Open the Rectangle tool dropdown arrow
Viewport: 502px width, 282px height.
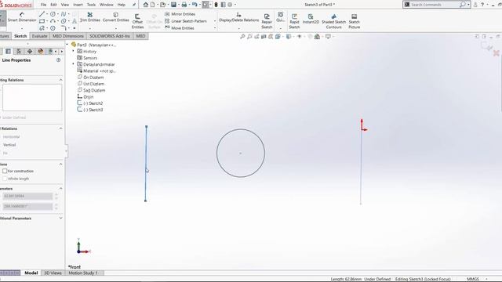(47, 21)
